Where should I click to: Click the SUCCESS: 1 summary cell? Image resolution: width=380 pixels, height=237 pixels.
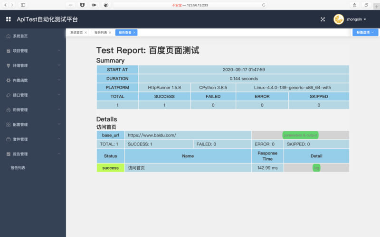point(159,144)
